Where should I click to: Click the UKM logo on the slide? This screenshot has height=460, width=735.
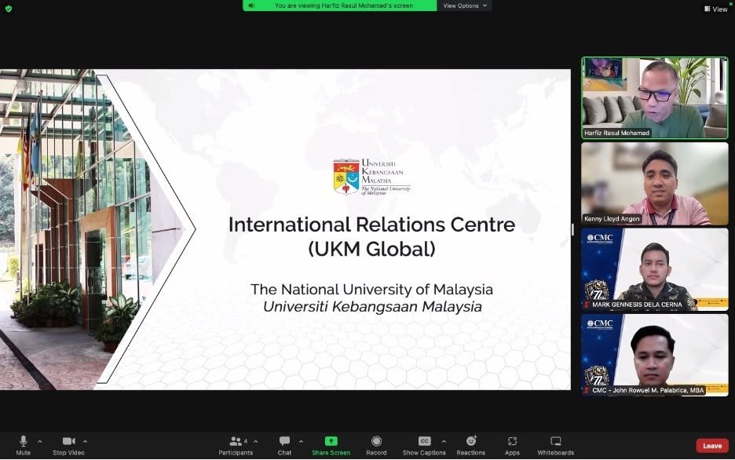371,177
